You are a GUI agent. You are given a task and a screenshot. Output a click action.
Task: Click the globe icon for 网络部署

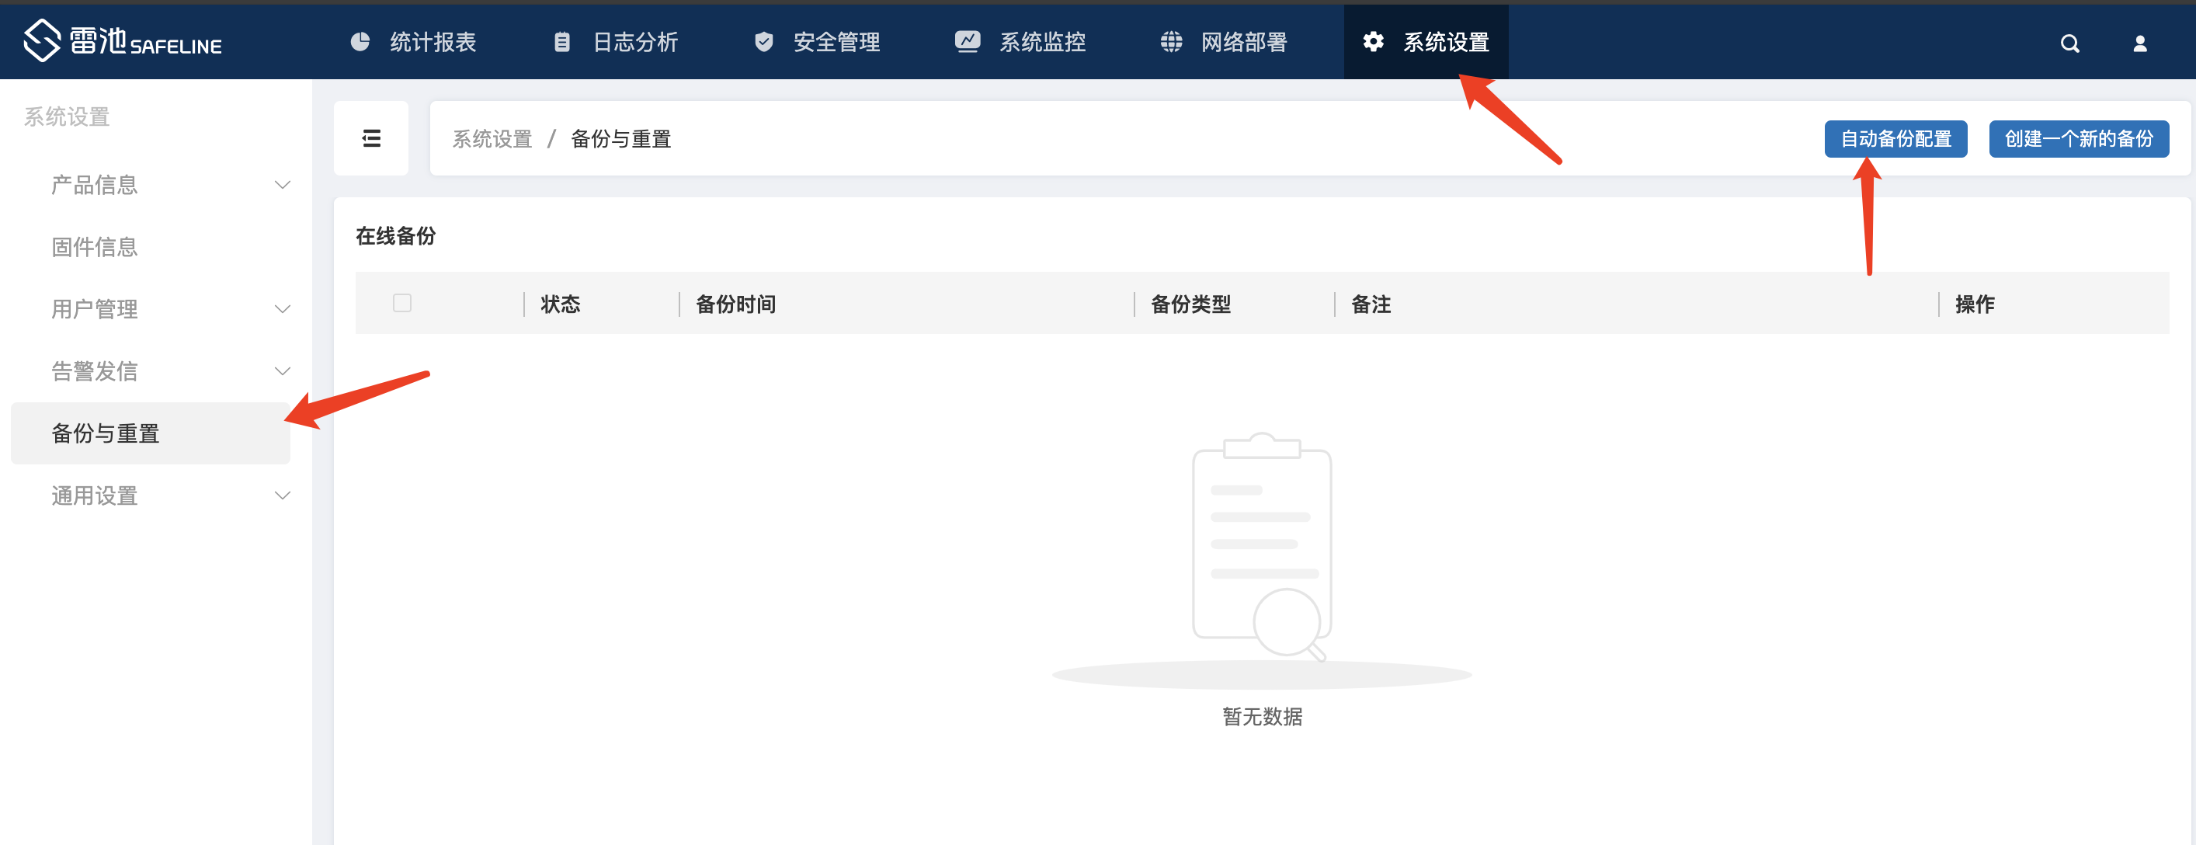click(x=1171, y=42)
